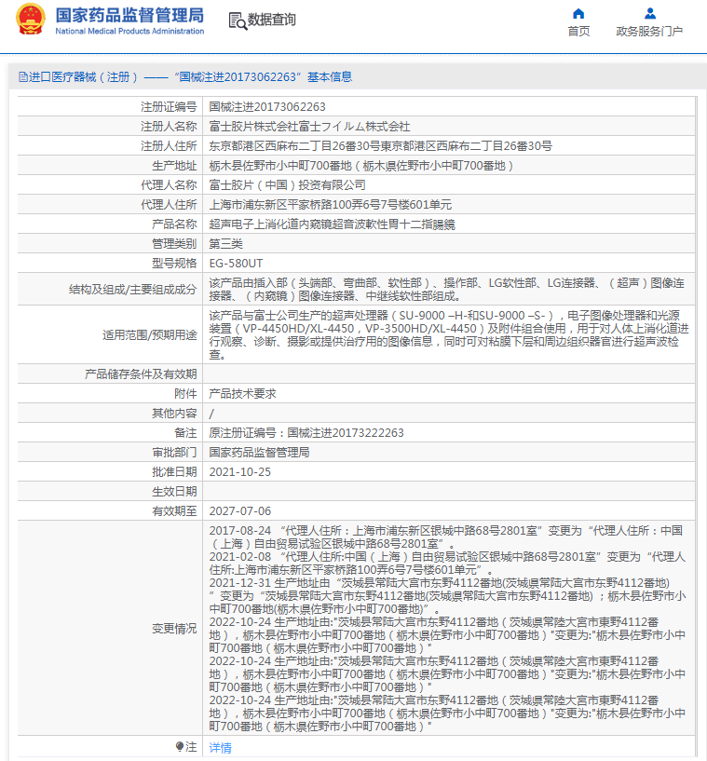The image size is (707, 761).
Task: Click the 批准日期 row label
Action: [x=174, y=472]
